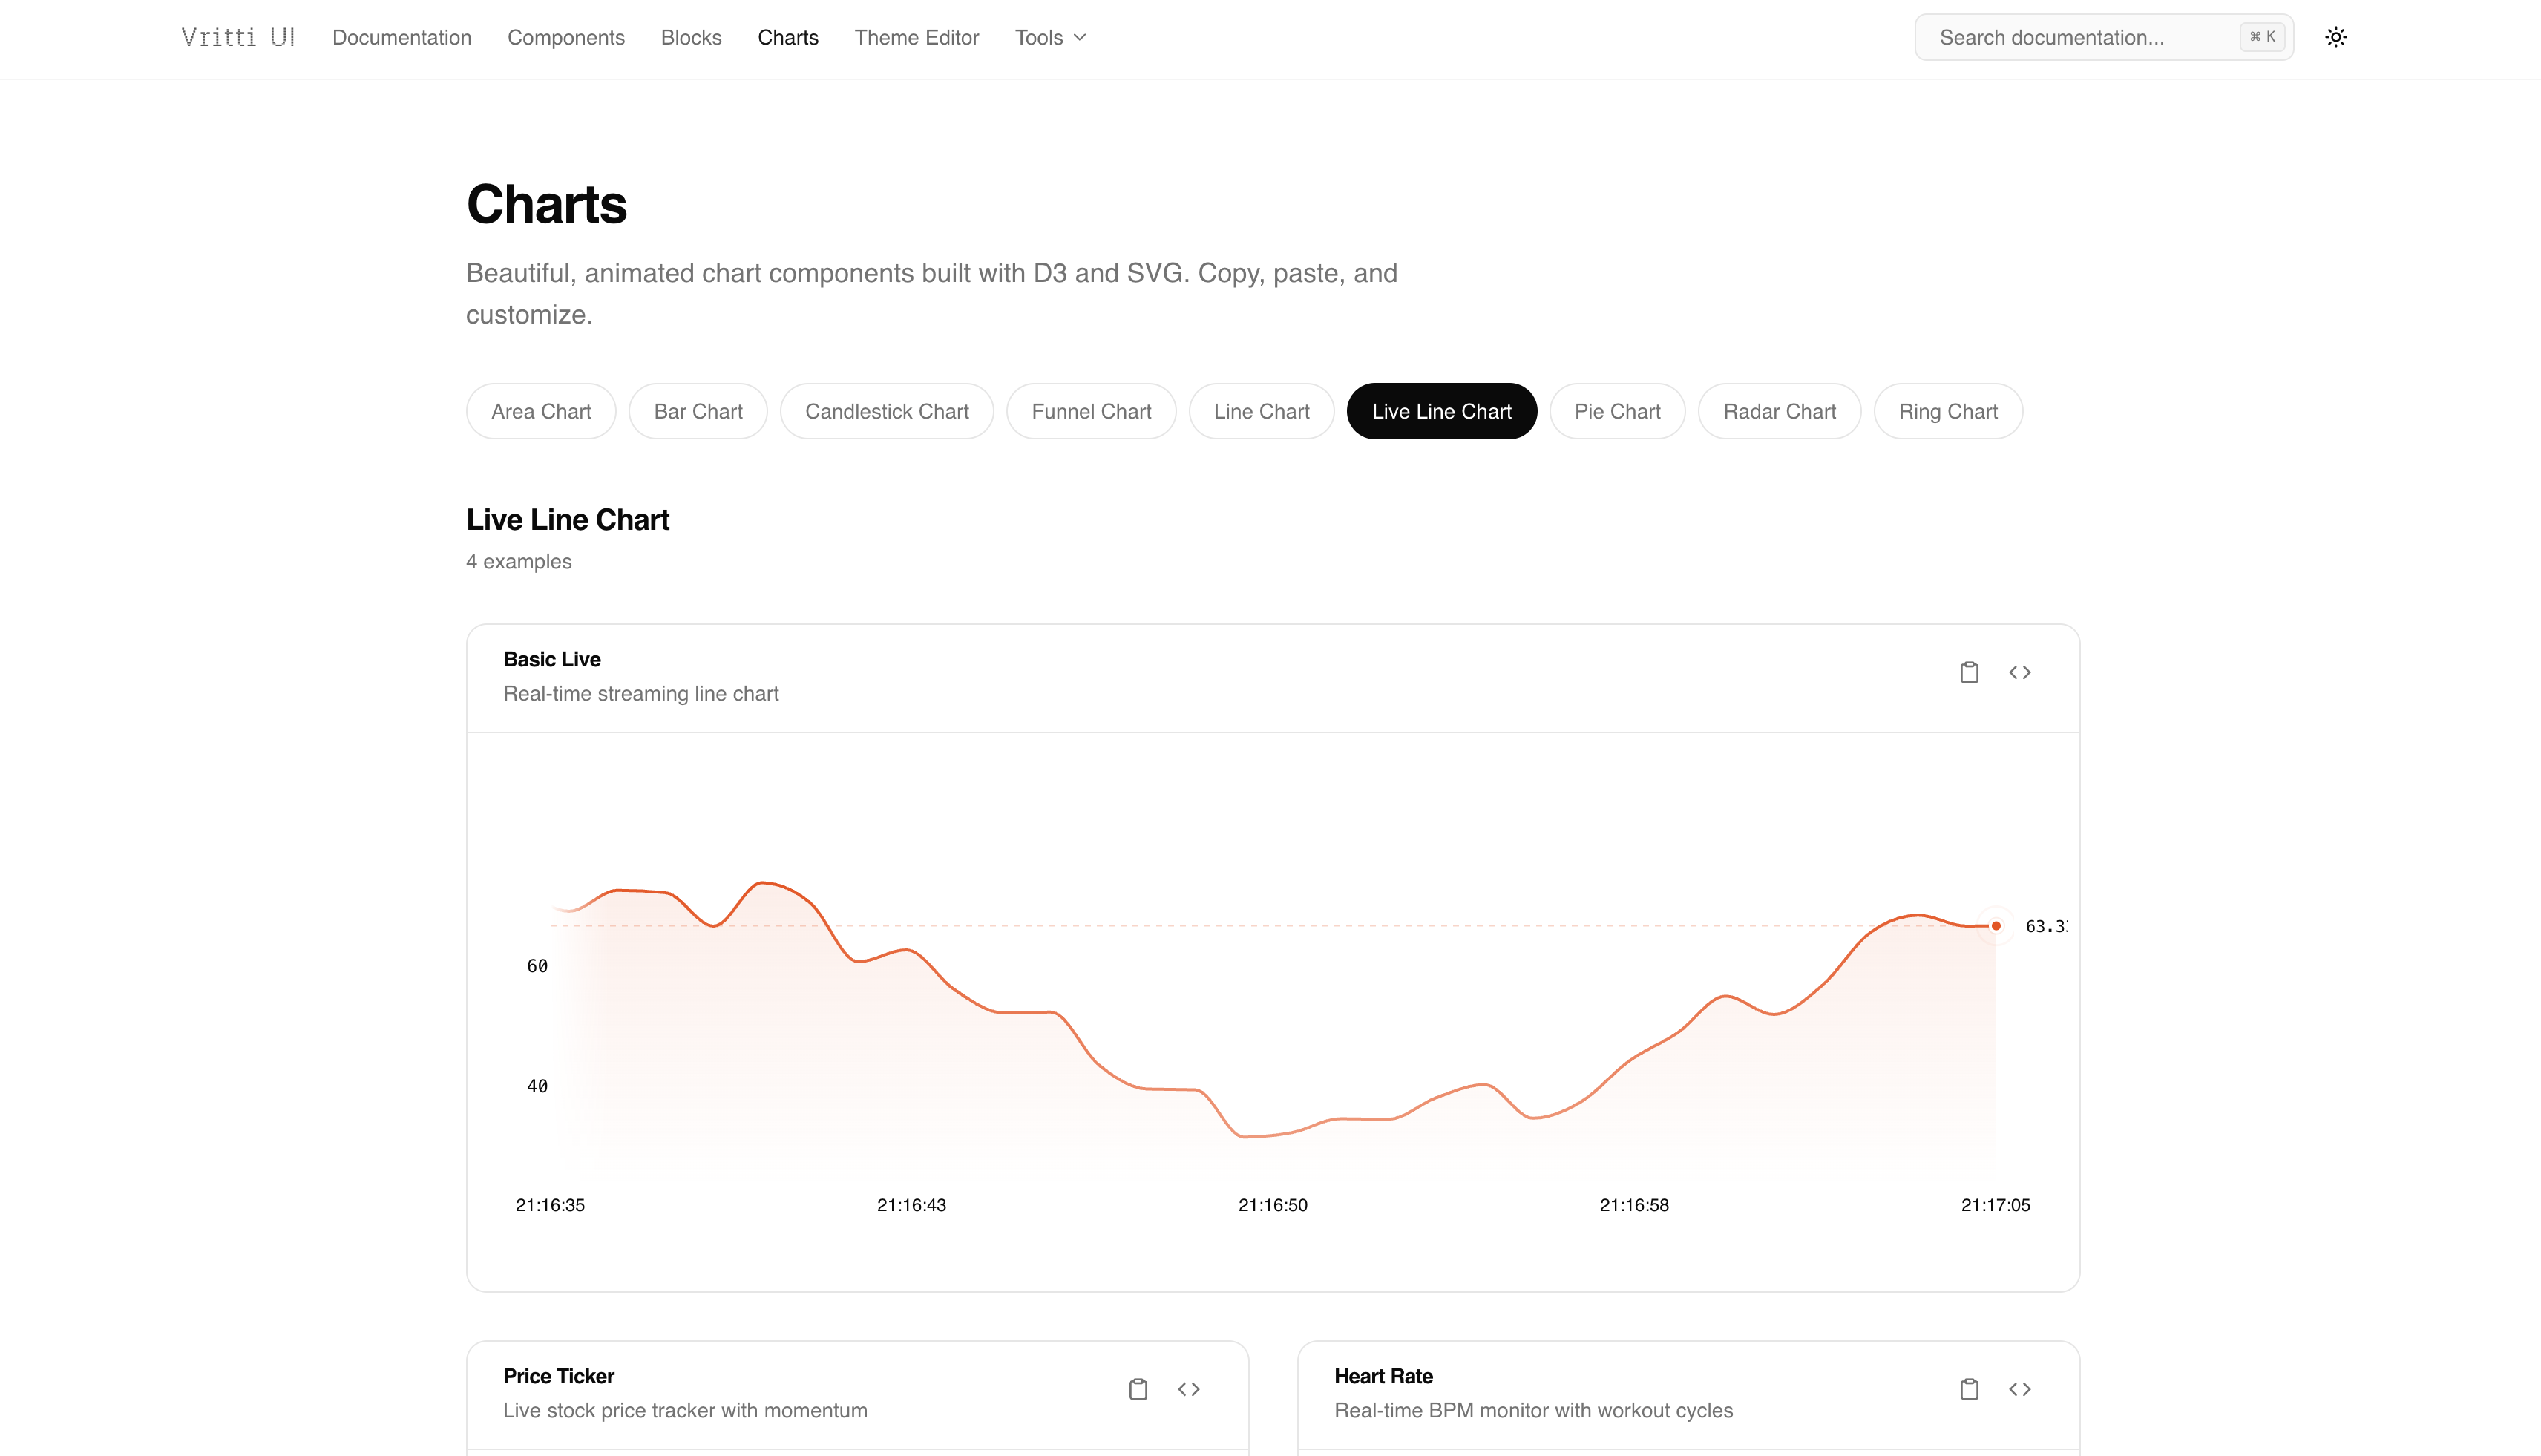Switch to Candlestick Chart examples
The width and height of the screenshot is (2541, 1456).
(887, 411)
